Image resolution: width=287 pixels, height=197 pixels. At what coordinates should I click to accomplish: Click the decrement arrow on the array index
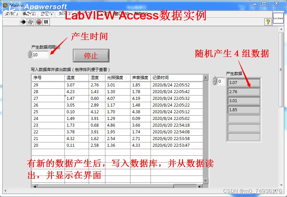(x=215, y=82)
